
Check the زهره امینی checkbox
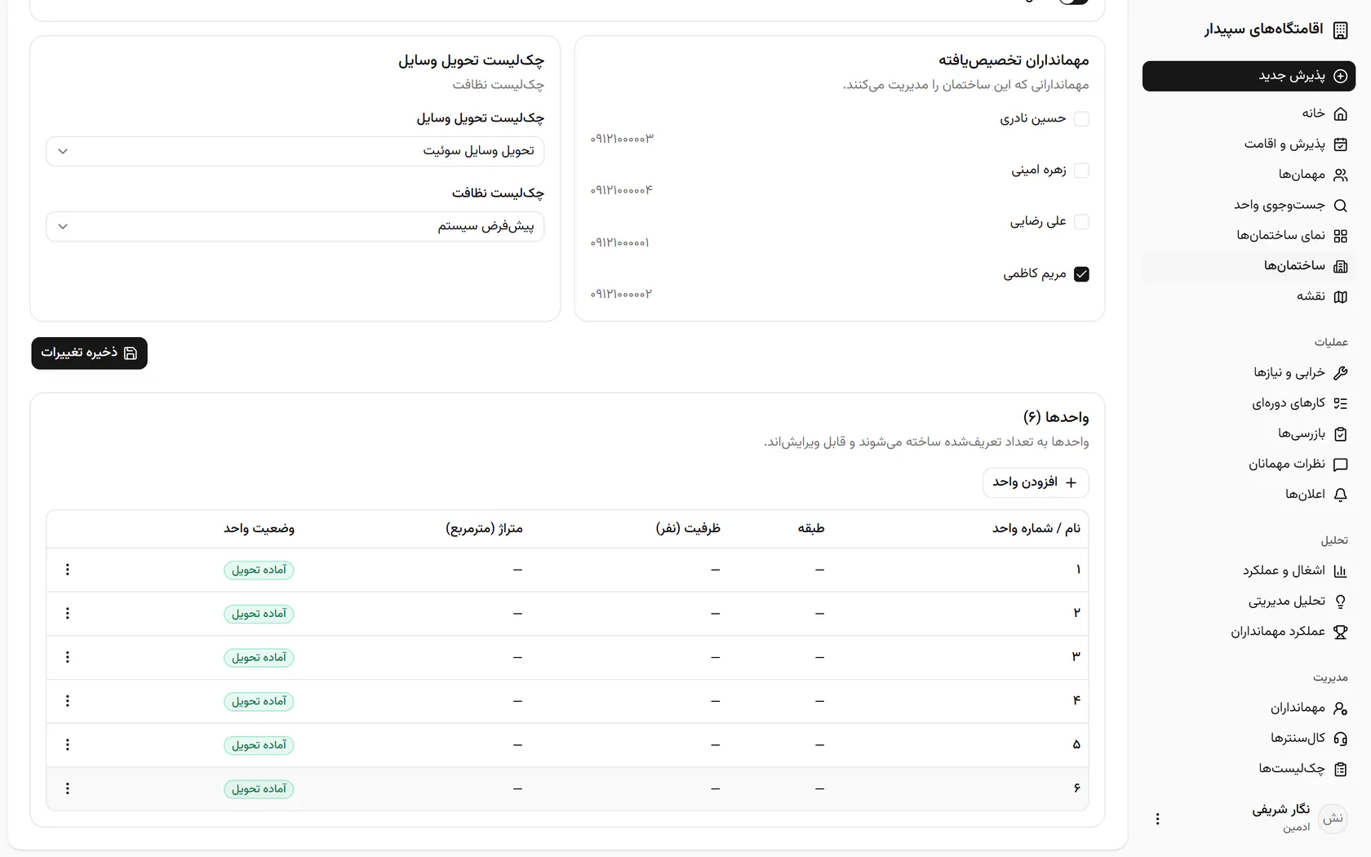(1081, 171)
